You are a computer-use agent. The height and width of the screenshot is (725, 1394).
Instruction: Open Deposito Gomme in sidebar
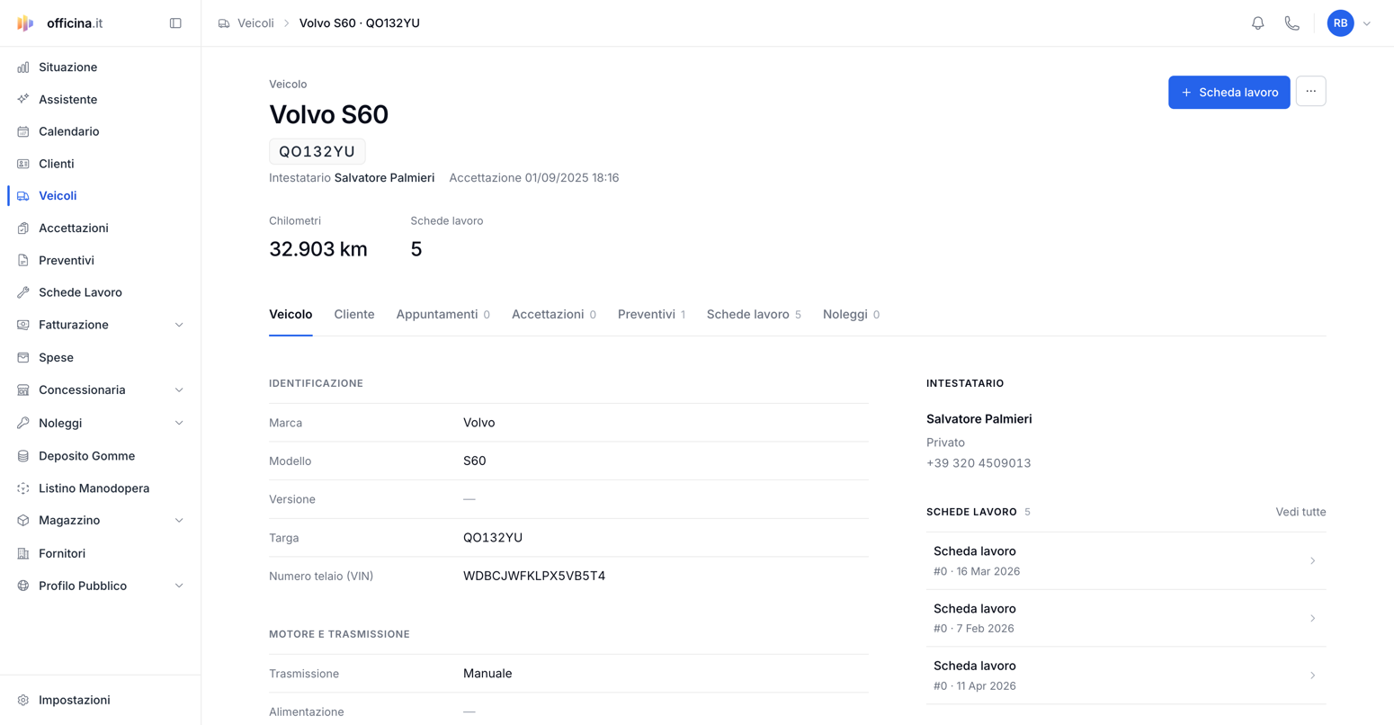(x=87, y=456)
